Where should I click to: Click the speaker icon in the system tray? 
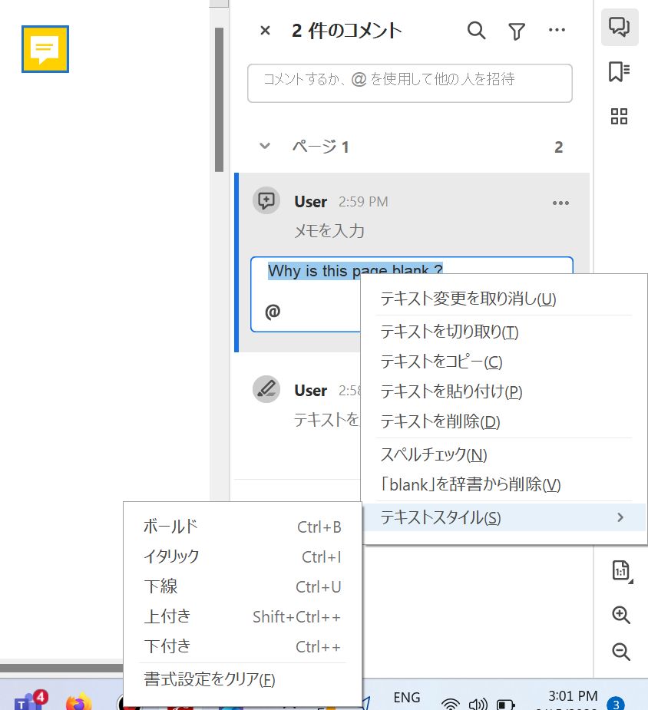point(478,702)
